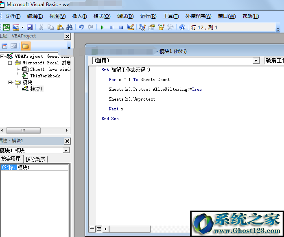Open the 编辑(E) menu

coord(35,16)
